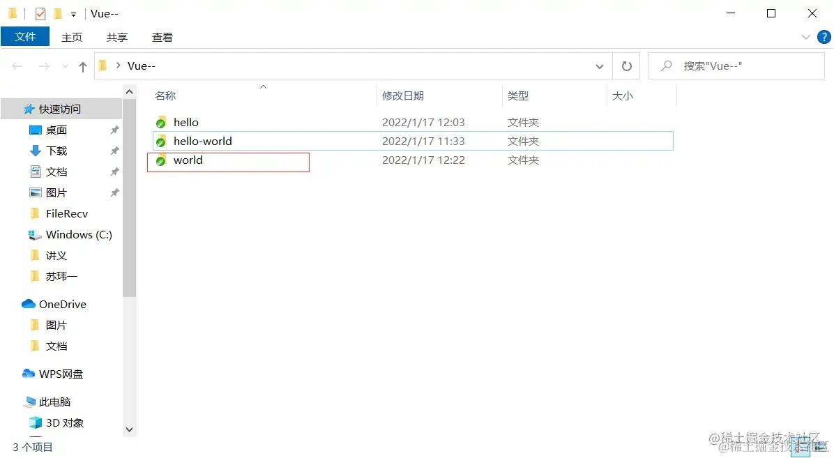The image size is (834, 458).
Task: Click the search box for Vue--
Action: 736,66
